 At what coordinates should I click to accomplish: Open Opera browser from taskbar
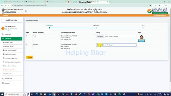coord(89,94)
